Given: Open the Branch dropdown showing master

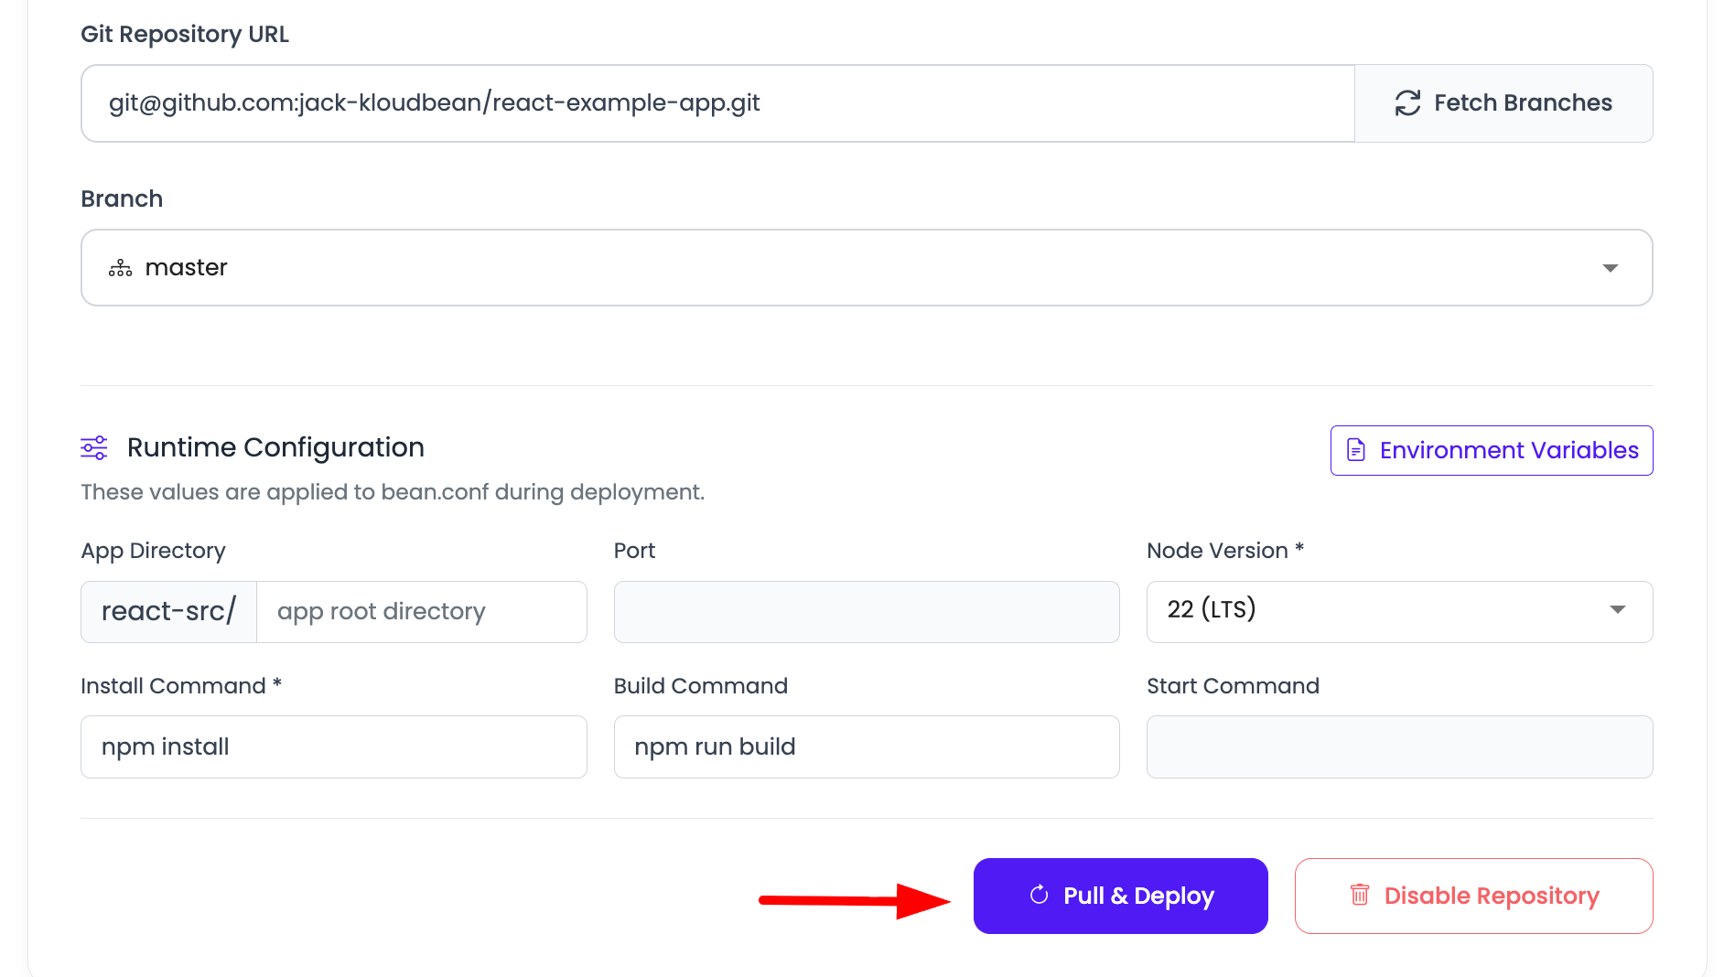Looking at the screenshot, I should point(867,267).
